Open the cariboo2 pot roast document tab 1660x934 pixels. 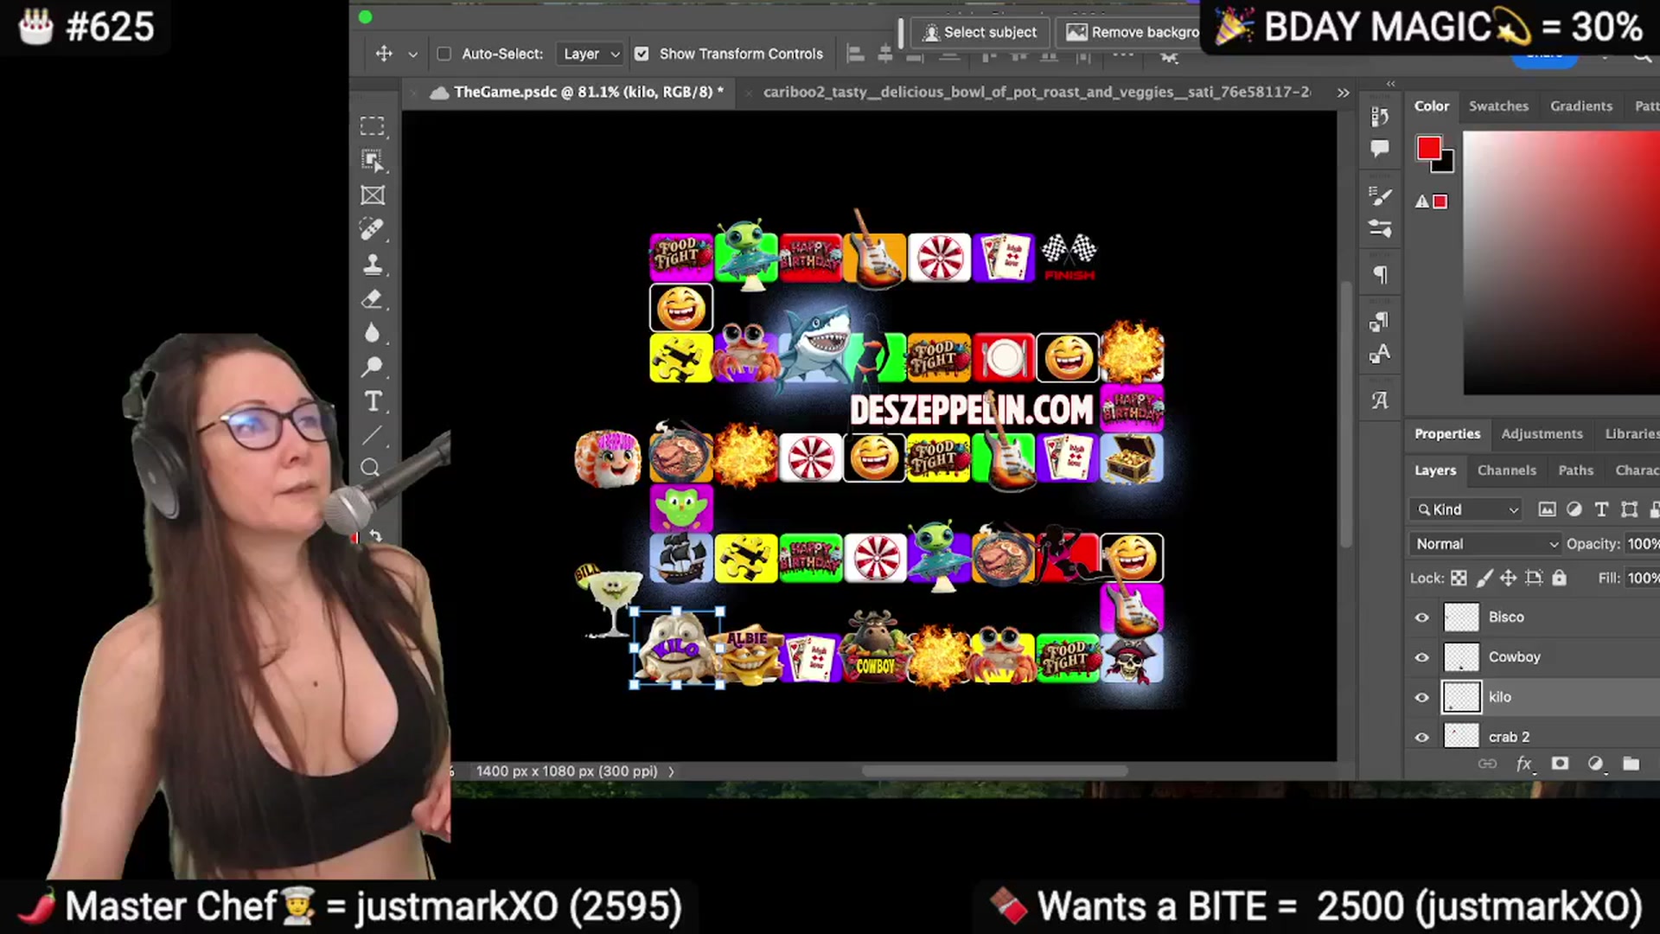(1036, 92)
